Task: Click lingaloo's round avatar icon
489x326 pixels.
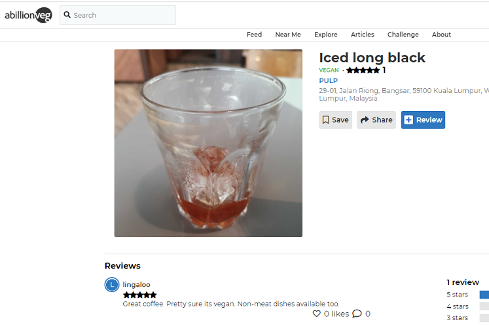Action: pos(112,285)
